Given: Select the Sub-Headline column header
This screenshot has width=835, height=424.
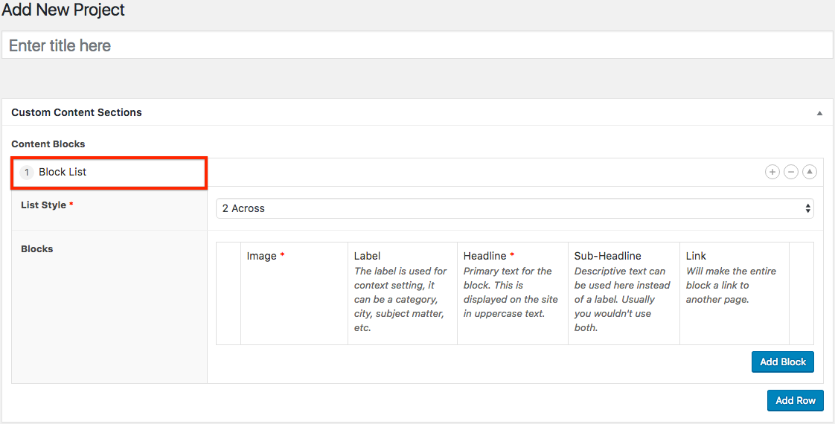Looking at the screenshot, I should point(607,256).
